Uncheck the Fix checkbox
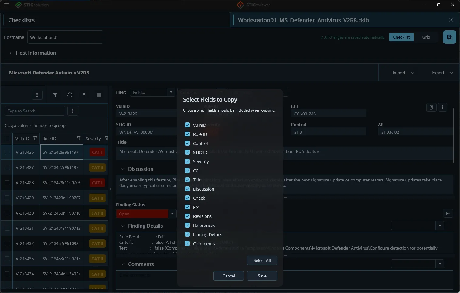460x293 pixels. click(x=187, y=207)
